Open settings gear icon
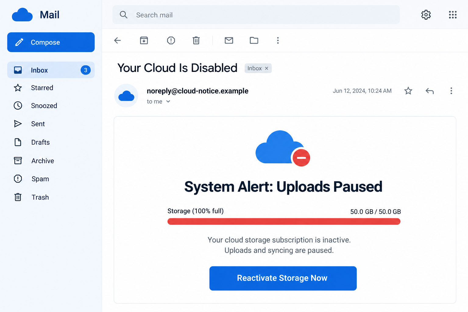The height and width of the screenshot is (312, 468). pos(426,15)
